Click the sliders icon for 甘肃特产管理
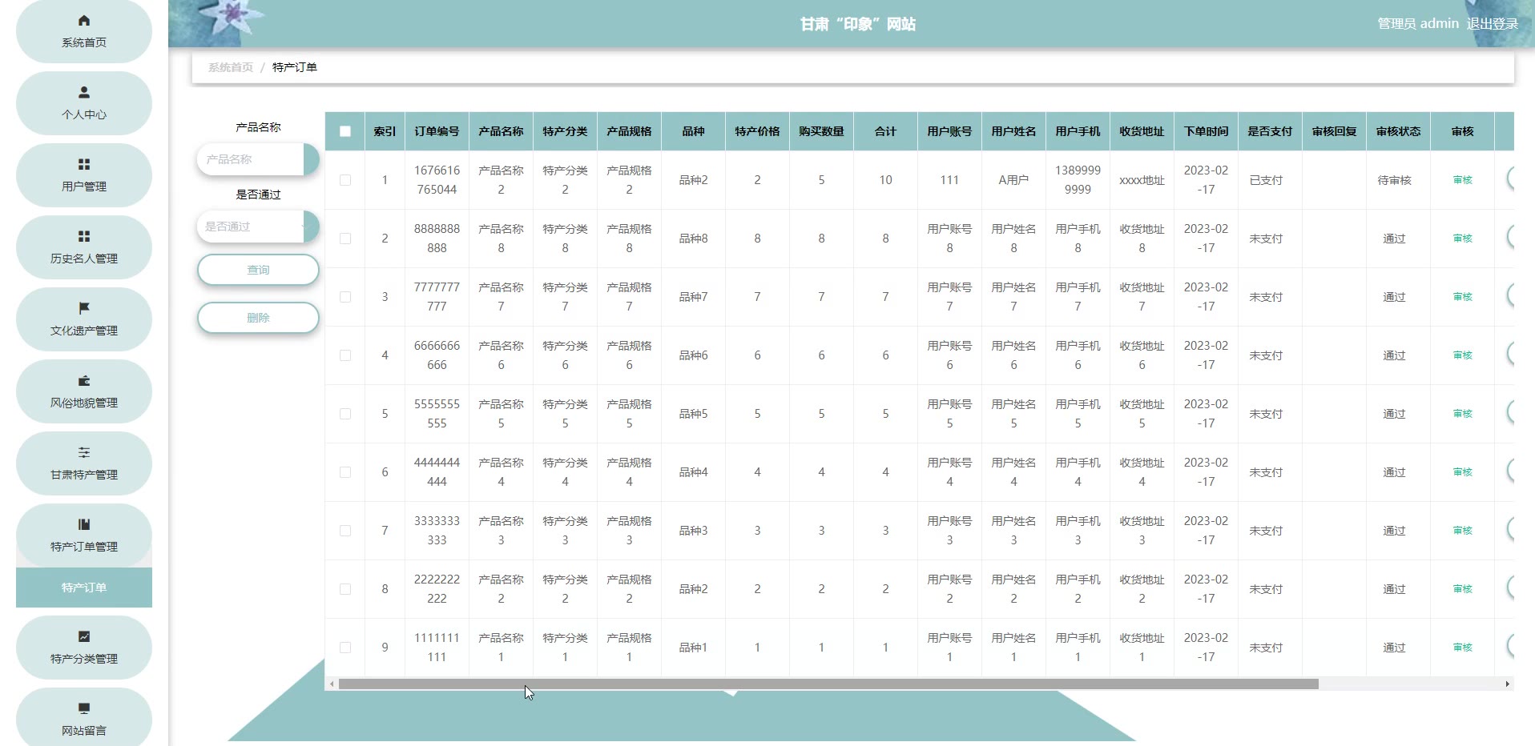The image size is (1535, 746). pyautogui.click(x=84, y=452)
